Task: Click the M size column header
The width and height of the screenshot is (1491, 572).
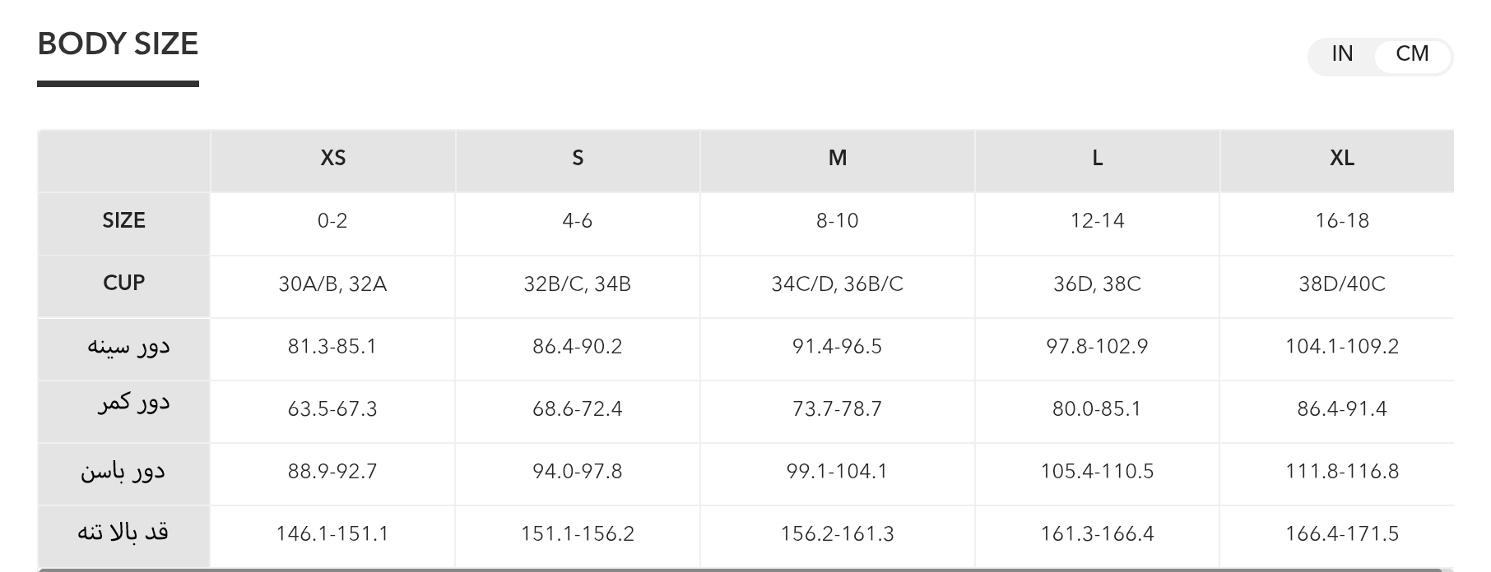Action: coord(837,158)
